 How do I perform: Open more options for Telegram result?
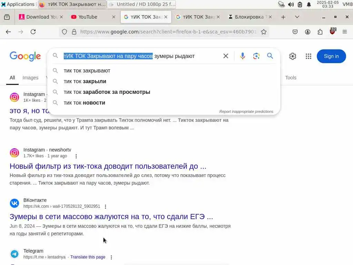pos(111,257)
